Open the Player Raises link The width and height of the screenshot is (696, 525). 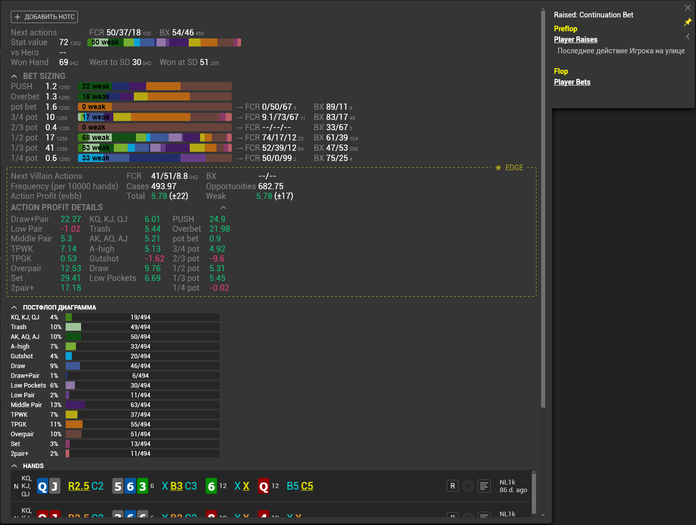tap(575, 39)
